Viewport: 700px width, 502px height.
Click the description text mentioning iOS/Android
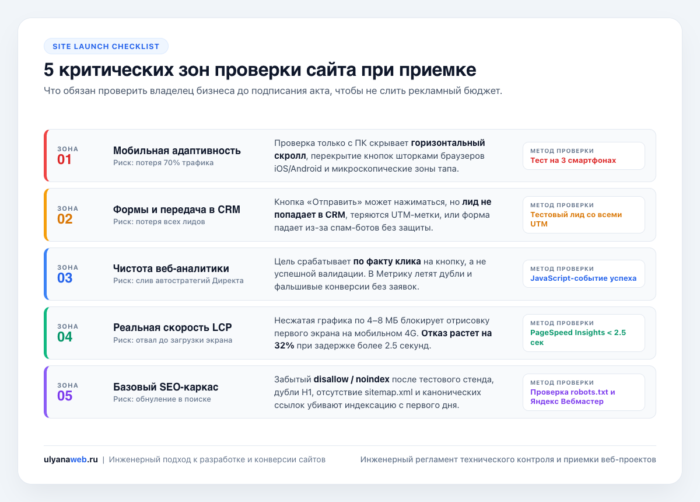point(380,156)
